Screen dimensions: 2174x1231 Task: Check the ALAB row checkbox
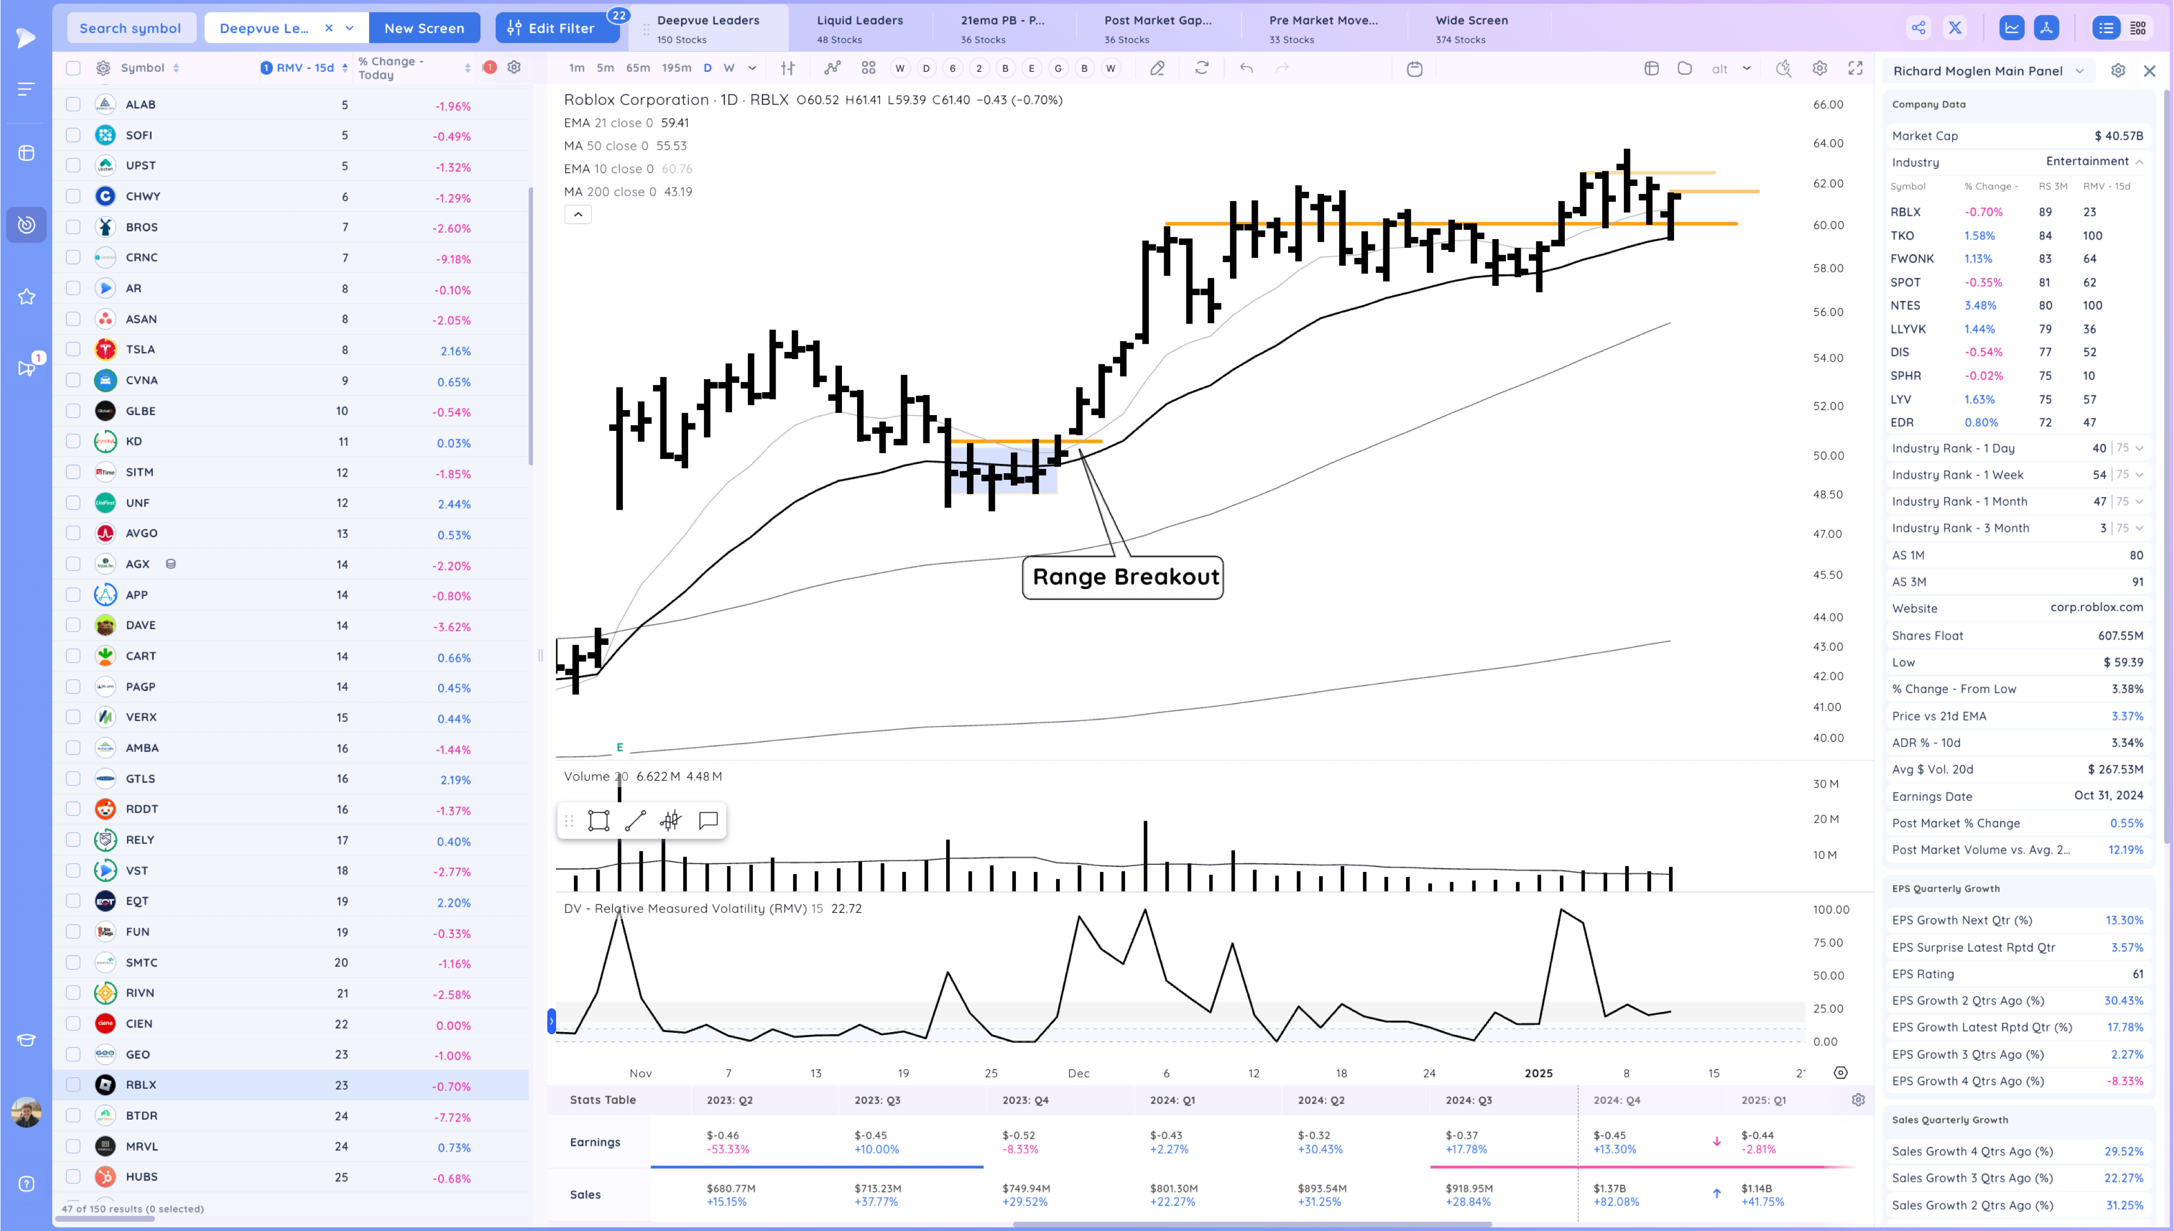[x=73, y=105]
